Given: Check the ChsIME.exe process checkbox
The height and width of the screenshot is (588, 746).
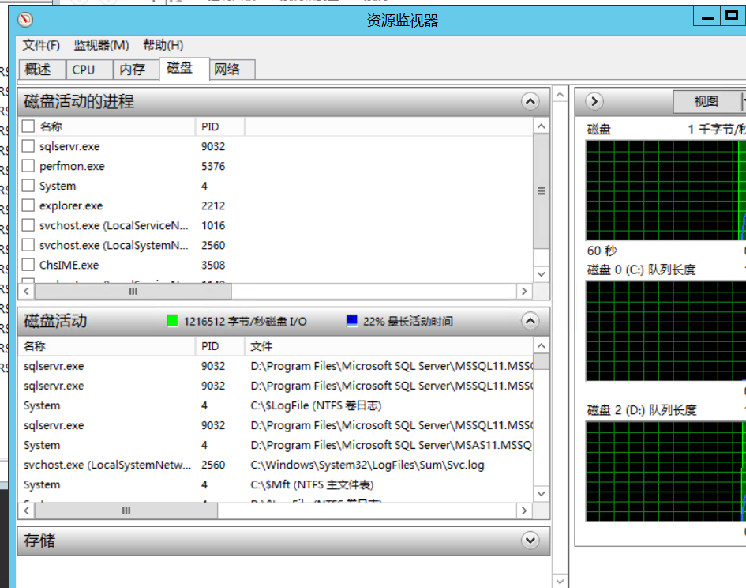Looking at the screenshot, I should tap(28, 265).
